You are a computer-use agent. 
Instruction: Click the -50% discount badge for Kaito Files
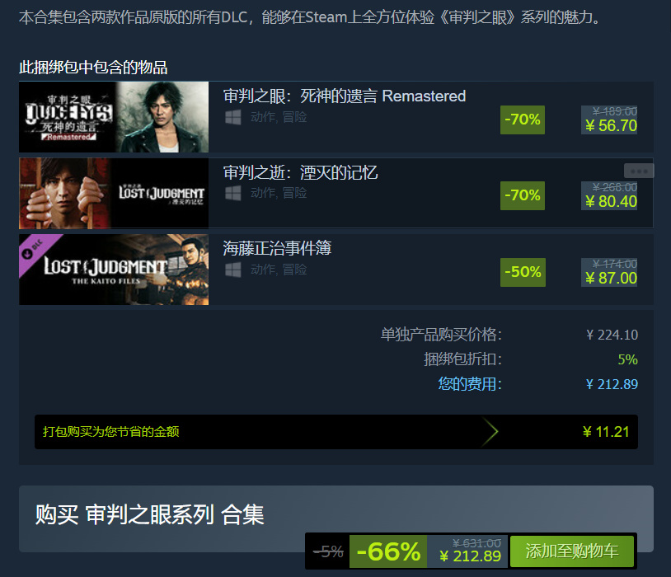[x=523, y=272]
